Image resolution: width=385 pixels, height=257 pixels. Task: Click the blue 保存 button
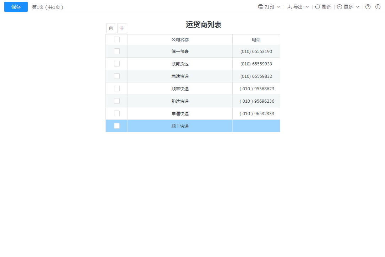(x=16, y=7)
